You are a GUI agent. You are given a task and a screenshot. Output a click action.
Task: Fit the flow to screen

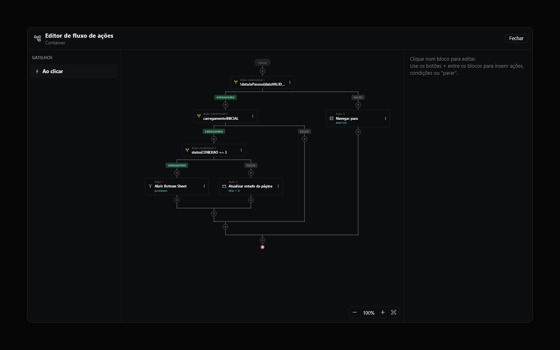(394, 313)
